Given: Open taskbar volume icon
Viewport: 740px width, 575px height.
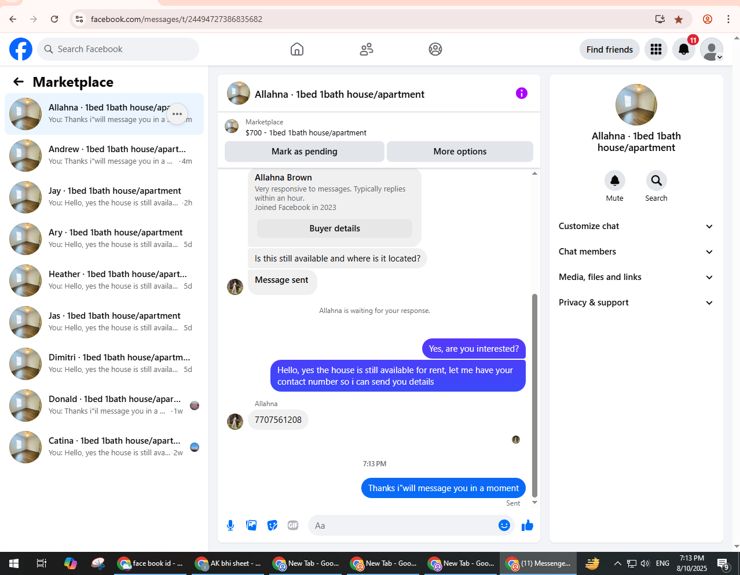Looking at the screenshot, I should 645,563.
